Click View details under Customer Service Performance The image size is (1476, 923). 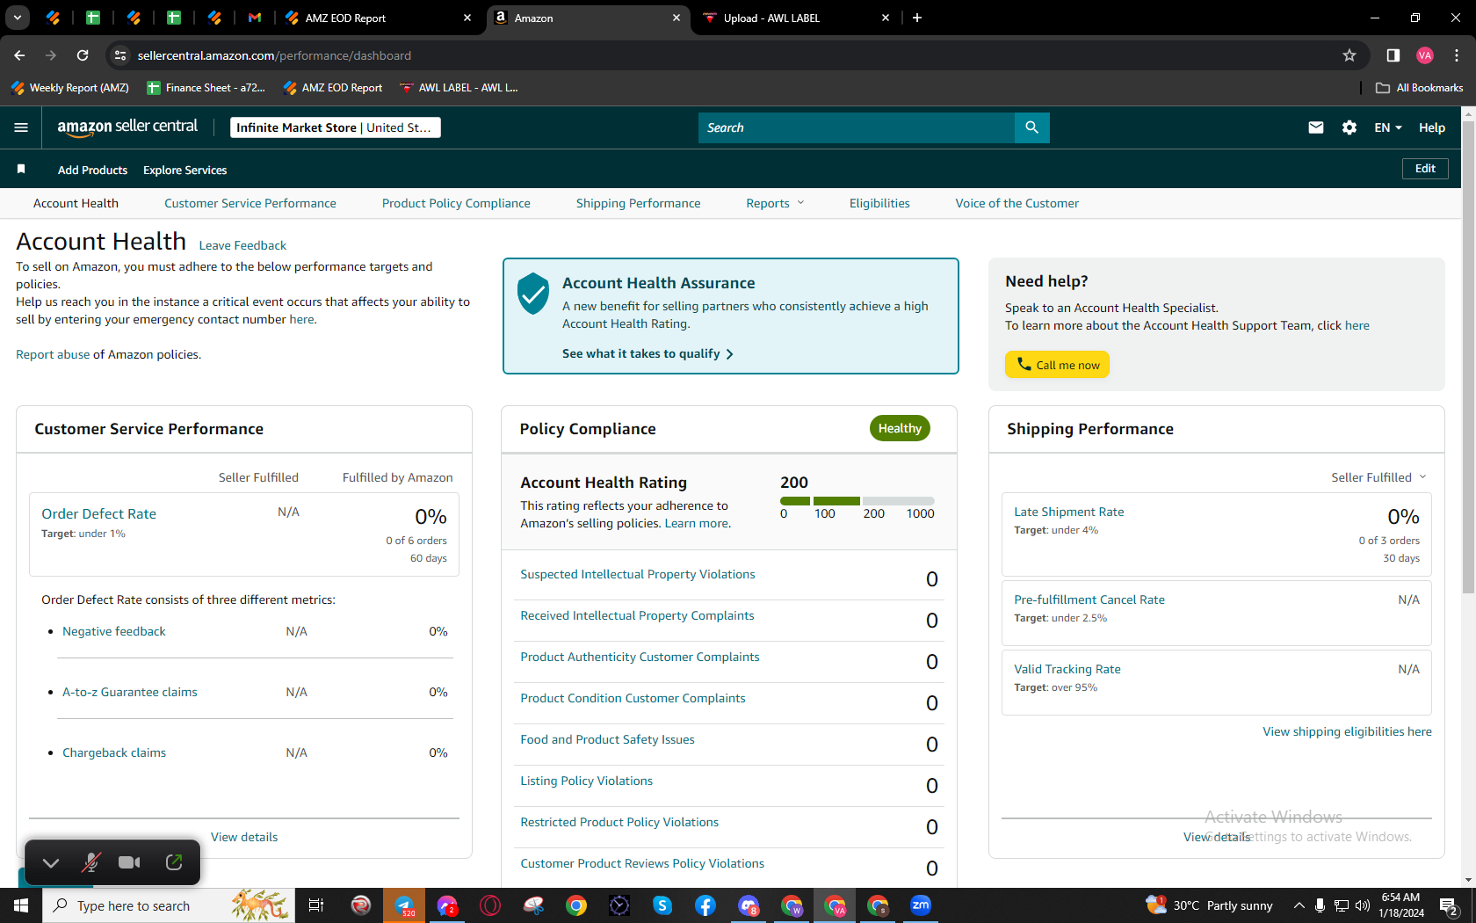(x=244, y=837)
